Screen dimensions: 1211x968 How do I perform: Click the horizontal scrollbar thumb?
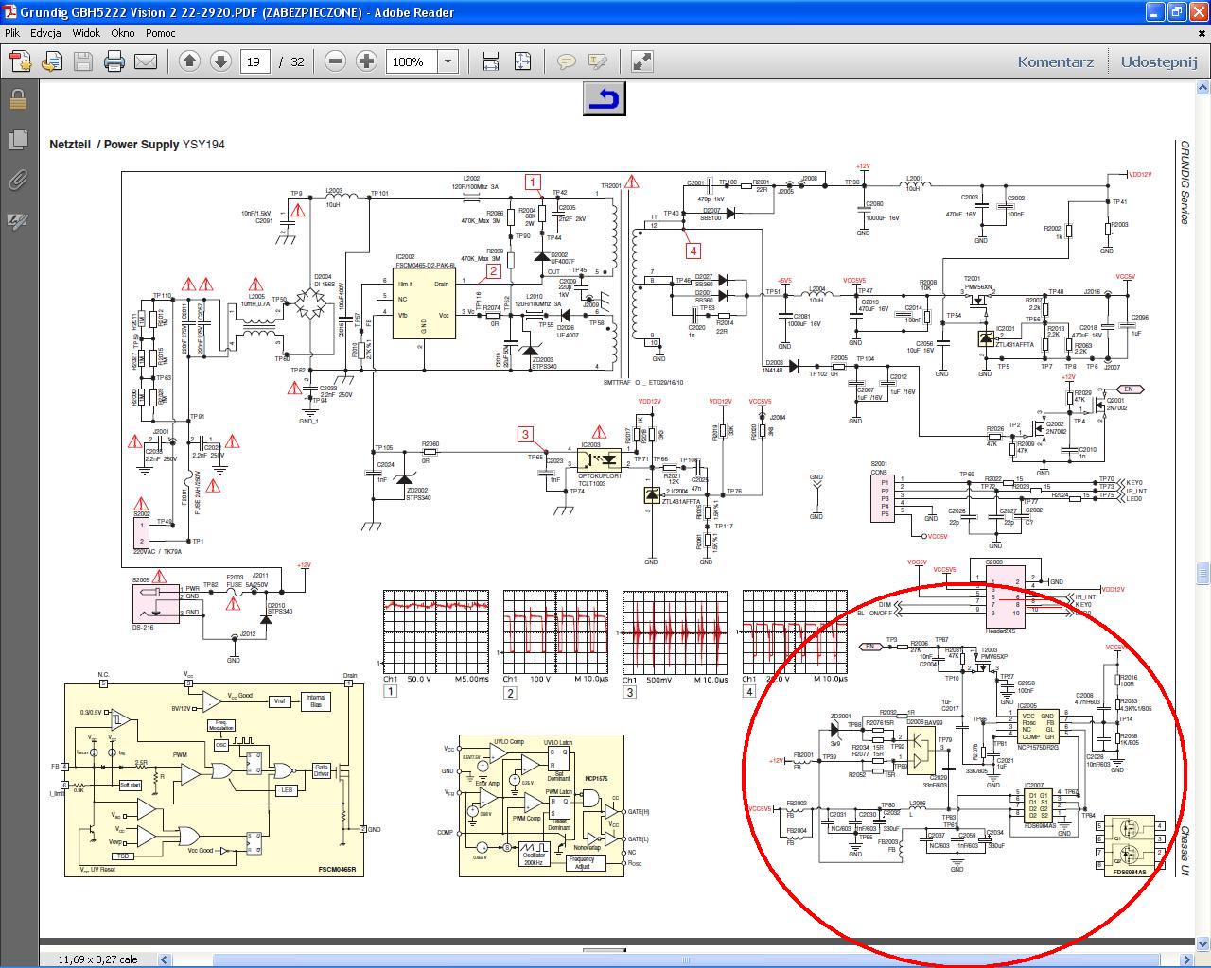[688, 959]
